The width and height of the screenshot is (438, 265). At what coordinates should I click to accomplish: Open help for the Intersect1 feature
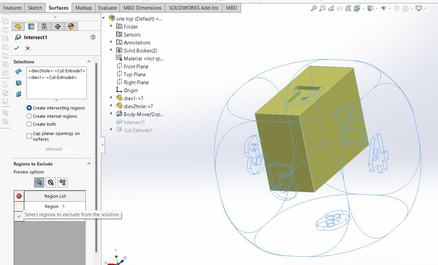[x=93, y=37]
